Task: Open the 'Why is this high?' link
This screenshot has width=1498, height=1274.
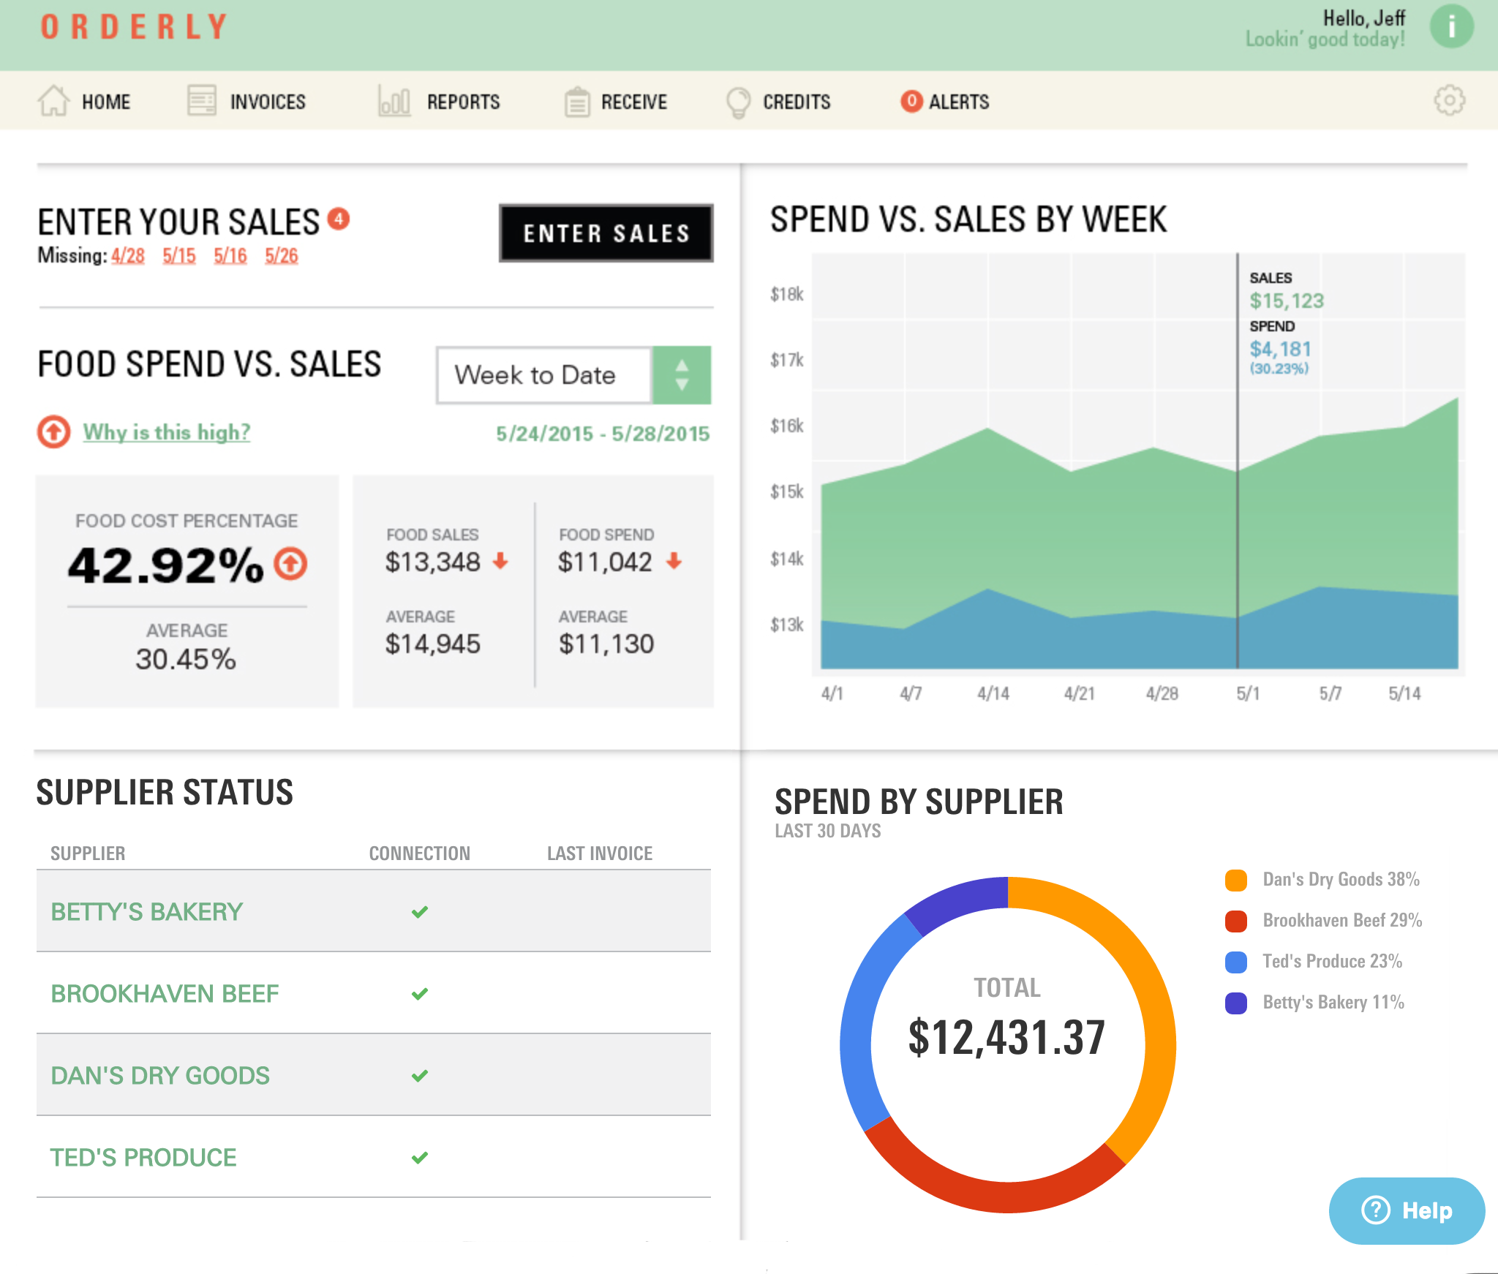Action: pyautogui.click(x=167, y=432)
